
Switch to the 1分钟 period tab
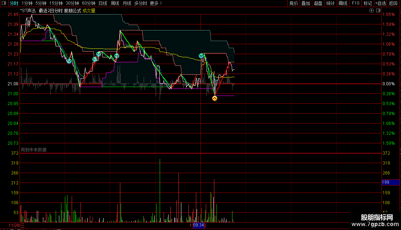coord(27,3)
